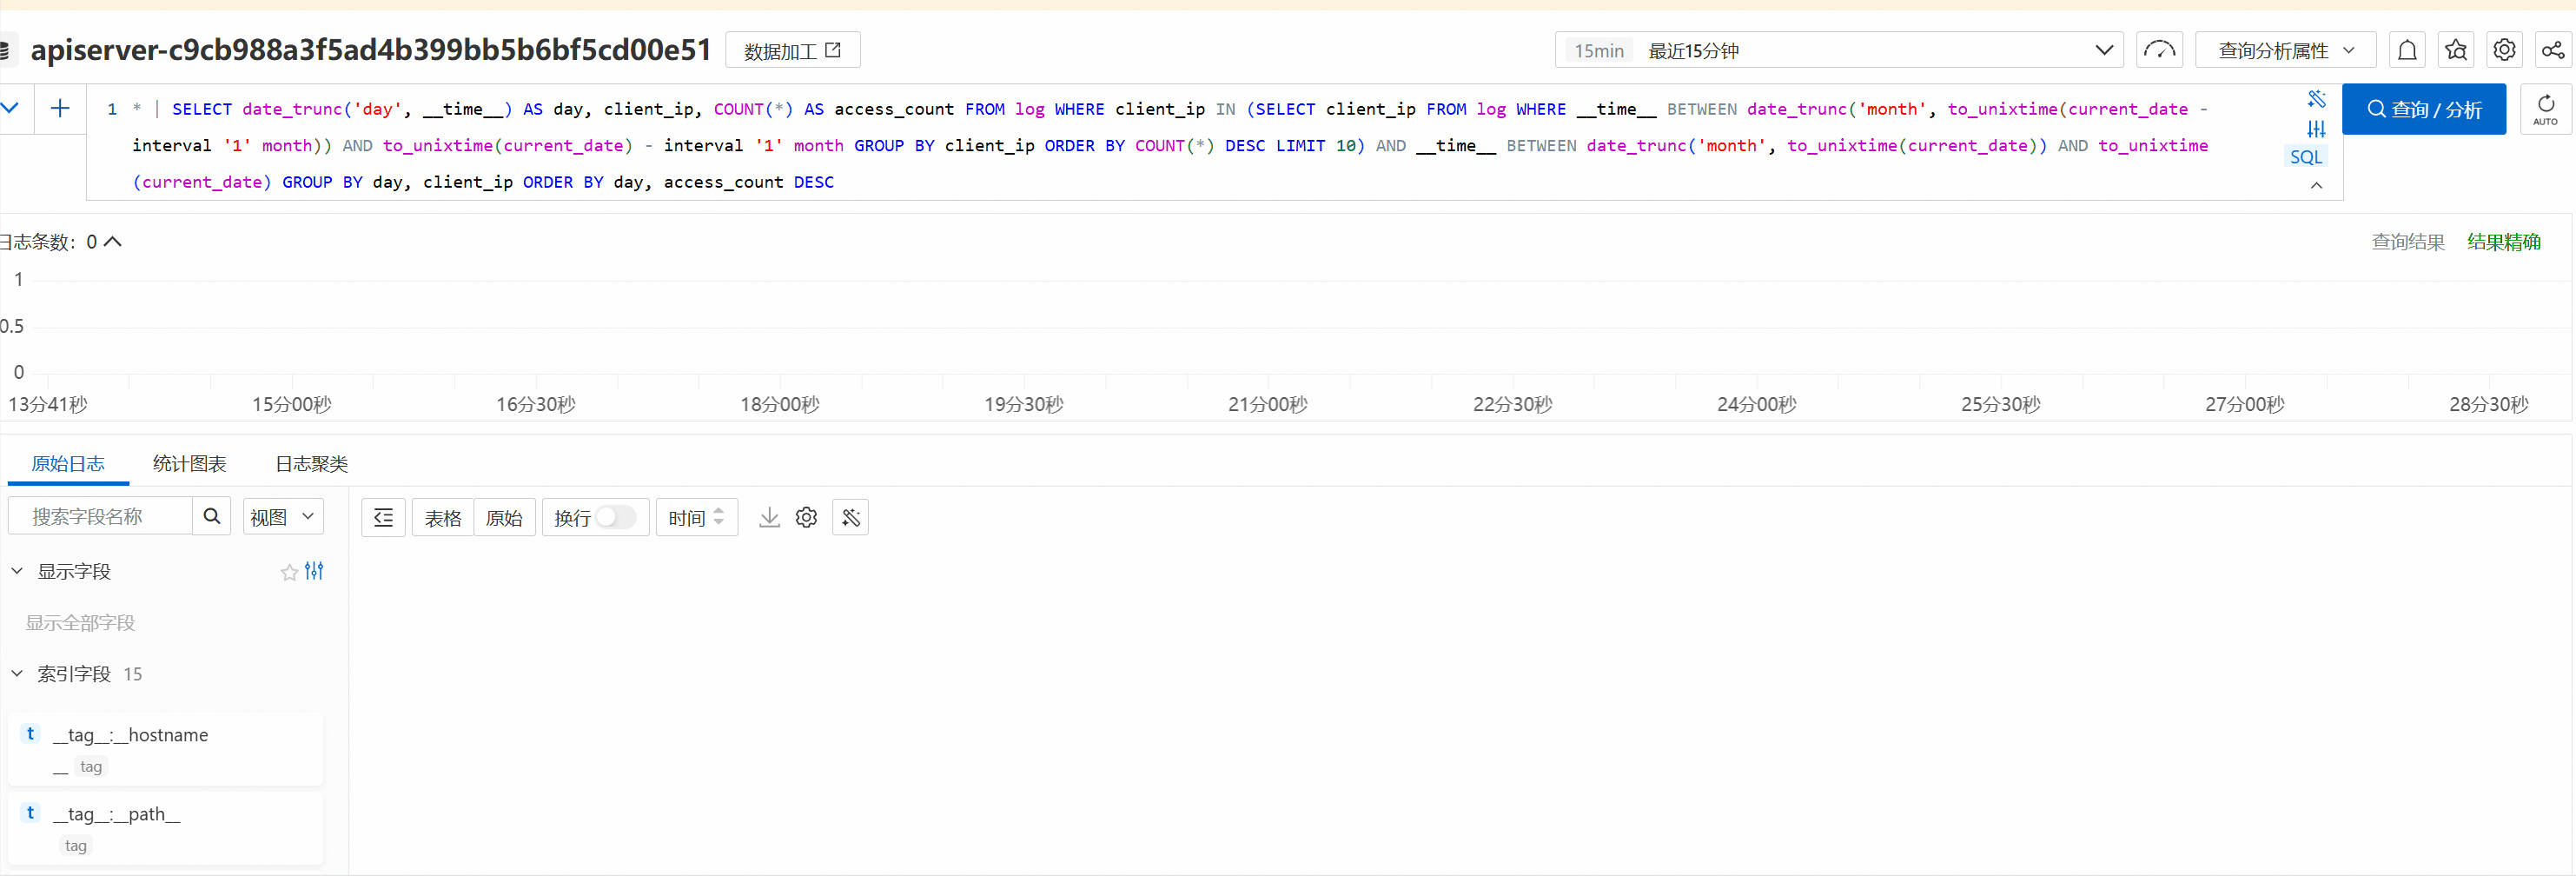Click the sliders icon beside 显示字段
The height and width of the screenshot is (876, 2576).
pos(314,571)
